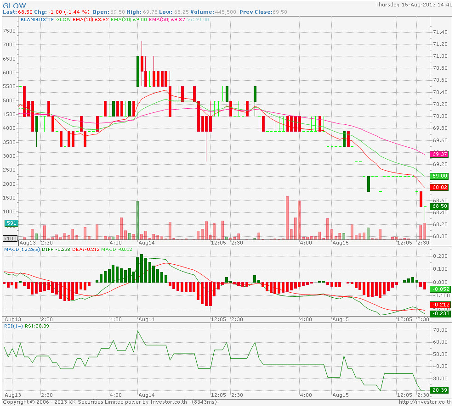The height and width of the screenshot is (406, 455).
Task: Click the V:591.00 volume legend entry
Action: [x=198, y=19]
